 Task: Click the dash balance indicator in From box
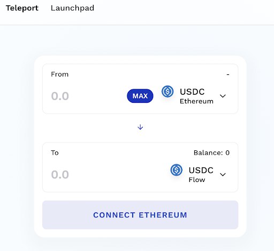(228, 74)
